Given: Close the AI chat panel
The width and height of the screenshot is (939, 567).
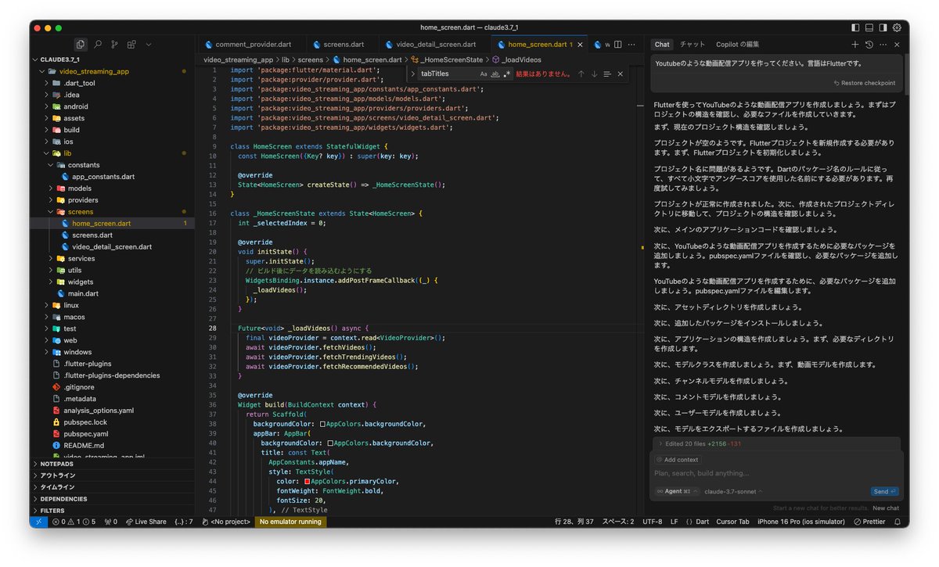Looking at the screenshot, I should tap(897, 45).
